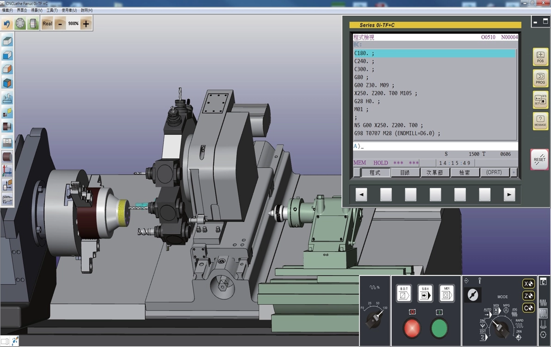The height and width of the screenshot is (347, 551).
Task: Click the (OPRT) soft key
Action: coord(494,172)
